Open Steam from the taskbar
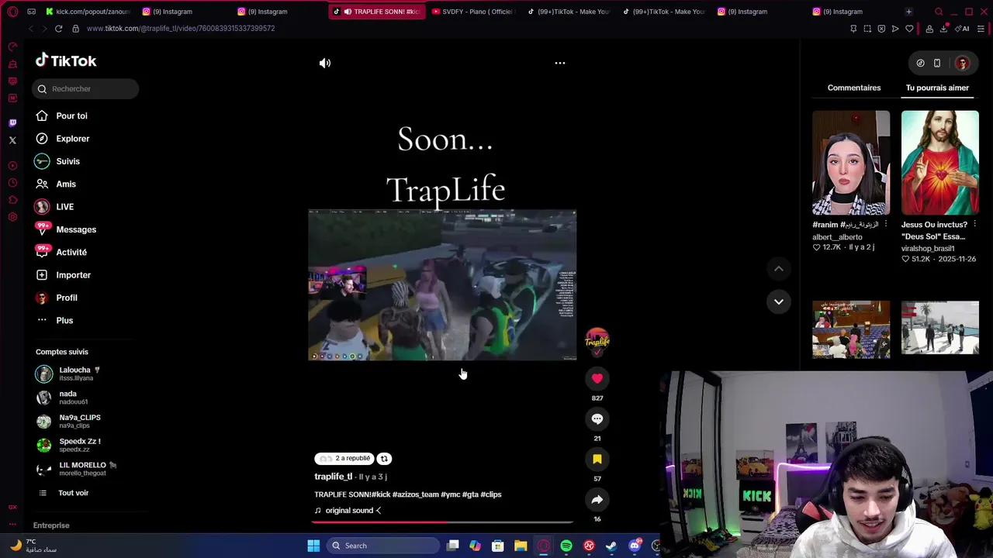This screenshot has height=558, width=993. point(611,546)
